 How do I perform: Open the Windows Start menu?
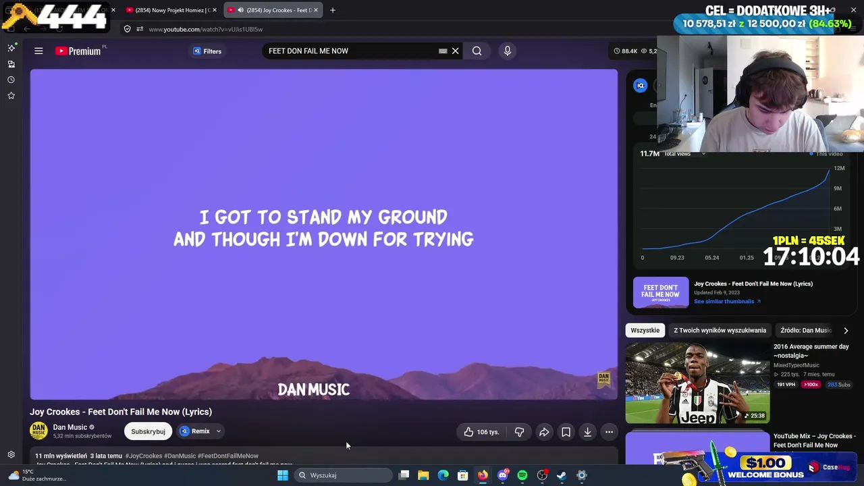(283, 475)
